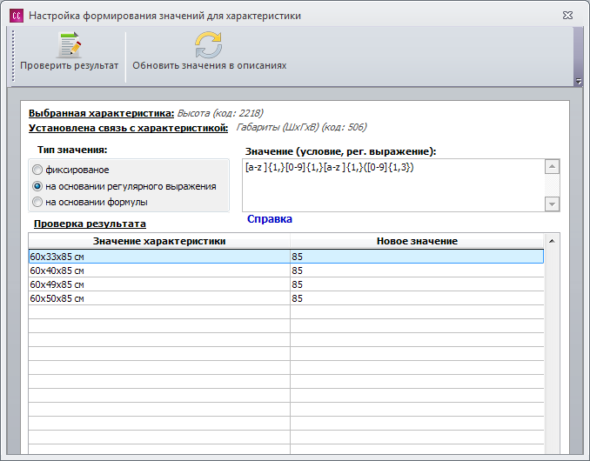590x461 pixels.
Task: Click the Обновить значения в описаниях refresh icon
Action: pos(209,44)
